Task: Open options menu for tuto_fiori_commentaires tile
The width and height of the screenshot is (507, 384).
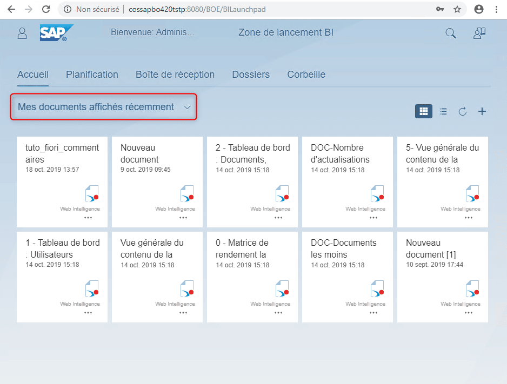Action: click(88, 218)
